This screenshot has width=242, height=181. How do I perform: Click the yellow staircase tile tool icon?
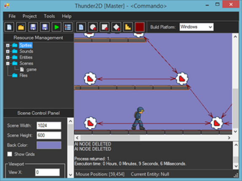[128, 27]
